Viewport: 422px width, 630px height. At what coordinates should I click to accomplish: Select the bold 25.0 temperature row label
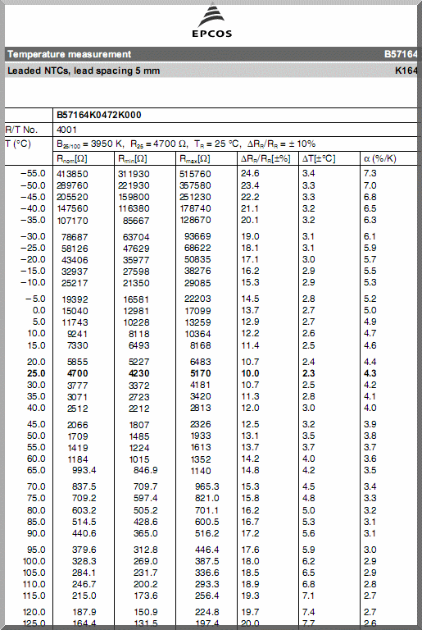(36, 373)
